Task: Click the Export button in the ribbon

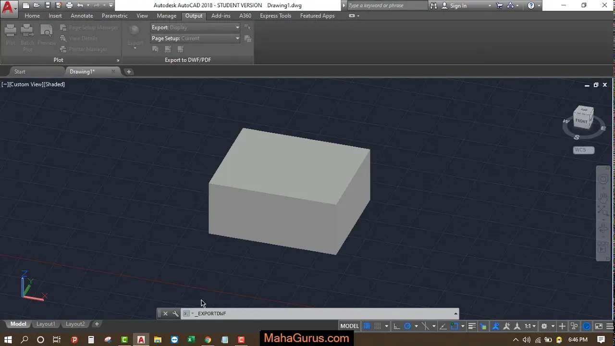Action: click(x=135, y=37)
